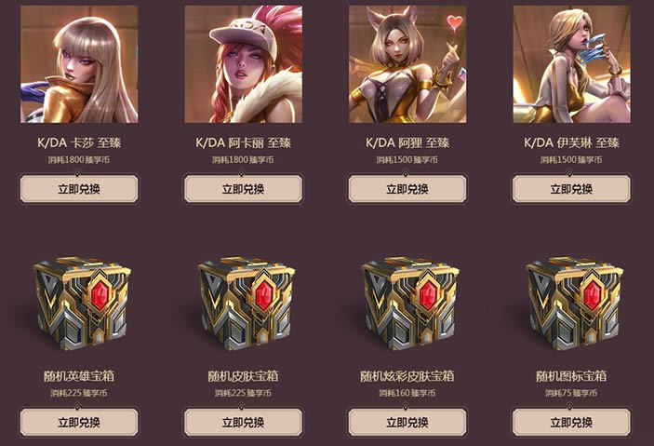654x446 pixels.
Task: Click the 消耗75臻享币 price text
Action: click(x=571, y=393)
